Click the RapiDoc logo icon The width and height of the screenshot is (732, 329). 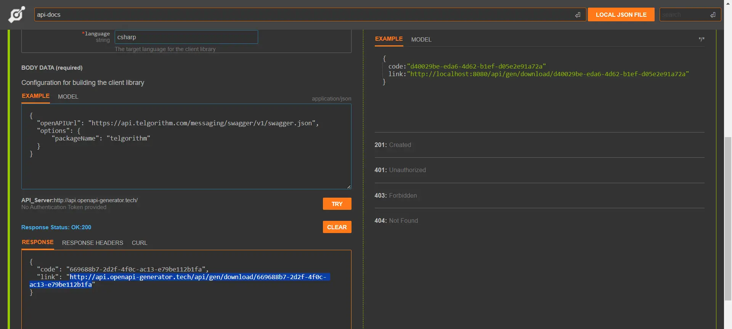coord(16,14)
